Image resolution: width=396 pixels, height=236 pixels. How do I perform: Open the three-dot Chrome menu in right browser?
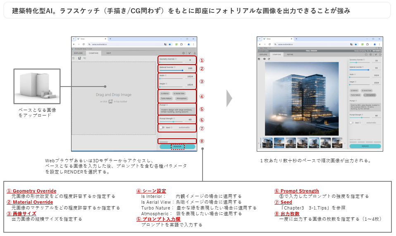pyautogui.click(x=379, y=44)
